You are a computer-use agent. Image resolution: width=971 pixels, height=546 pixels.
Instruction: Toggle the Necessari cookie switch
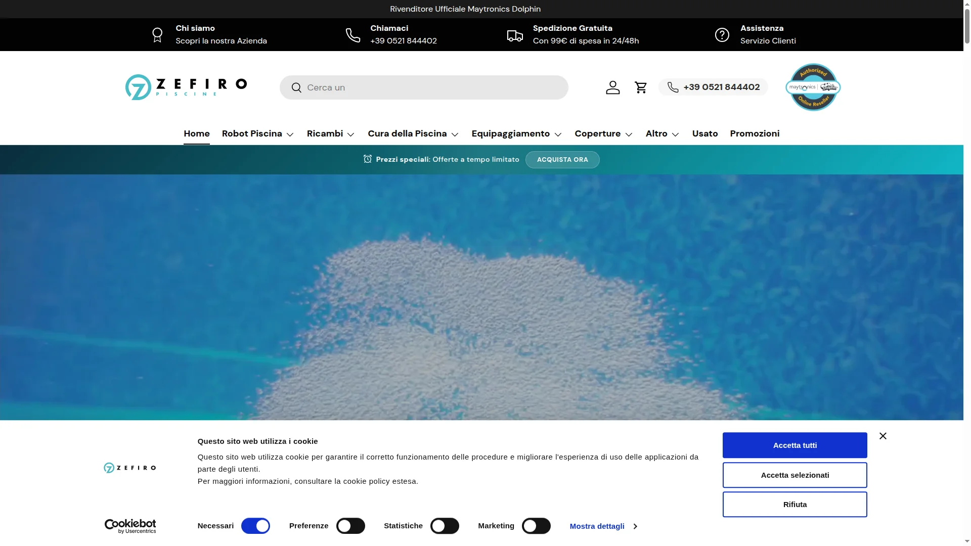[x=255, y=526]
